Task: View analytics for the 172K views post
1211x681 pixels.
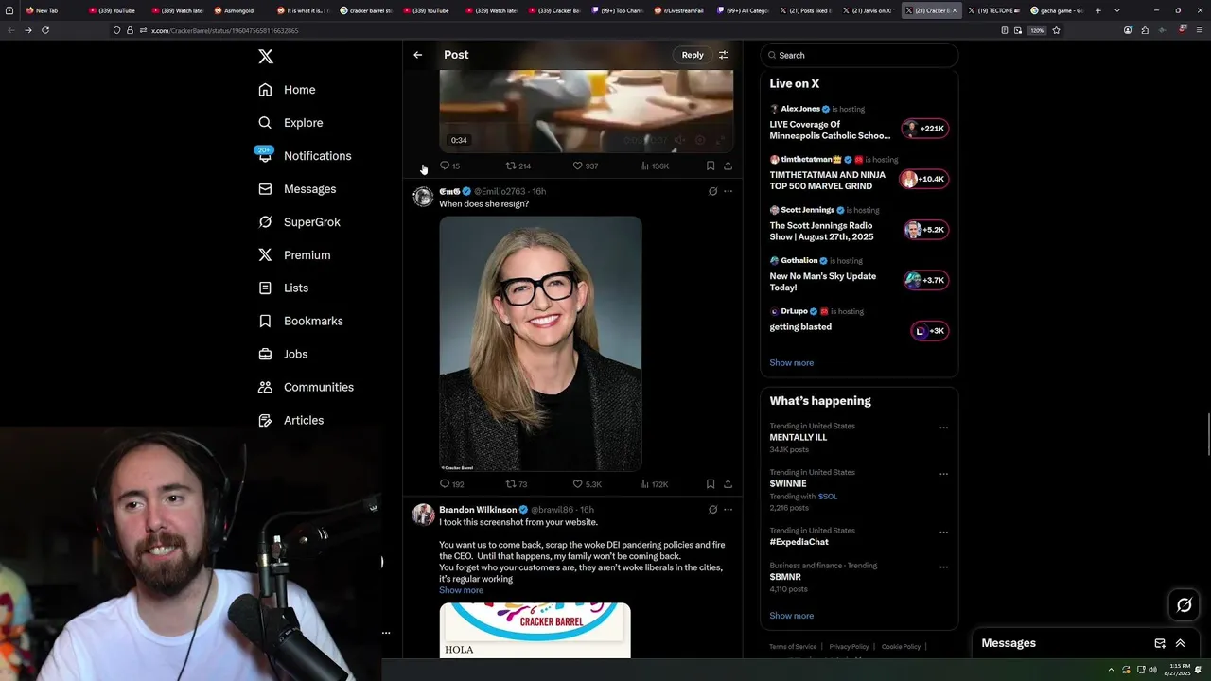Action: tap(654, 484)
